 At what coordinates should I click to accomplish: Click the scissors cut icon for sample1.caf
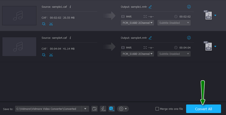pos(51,24)
